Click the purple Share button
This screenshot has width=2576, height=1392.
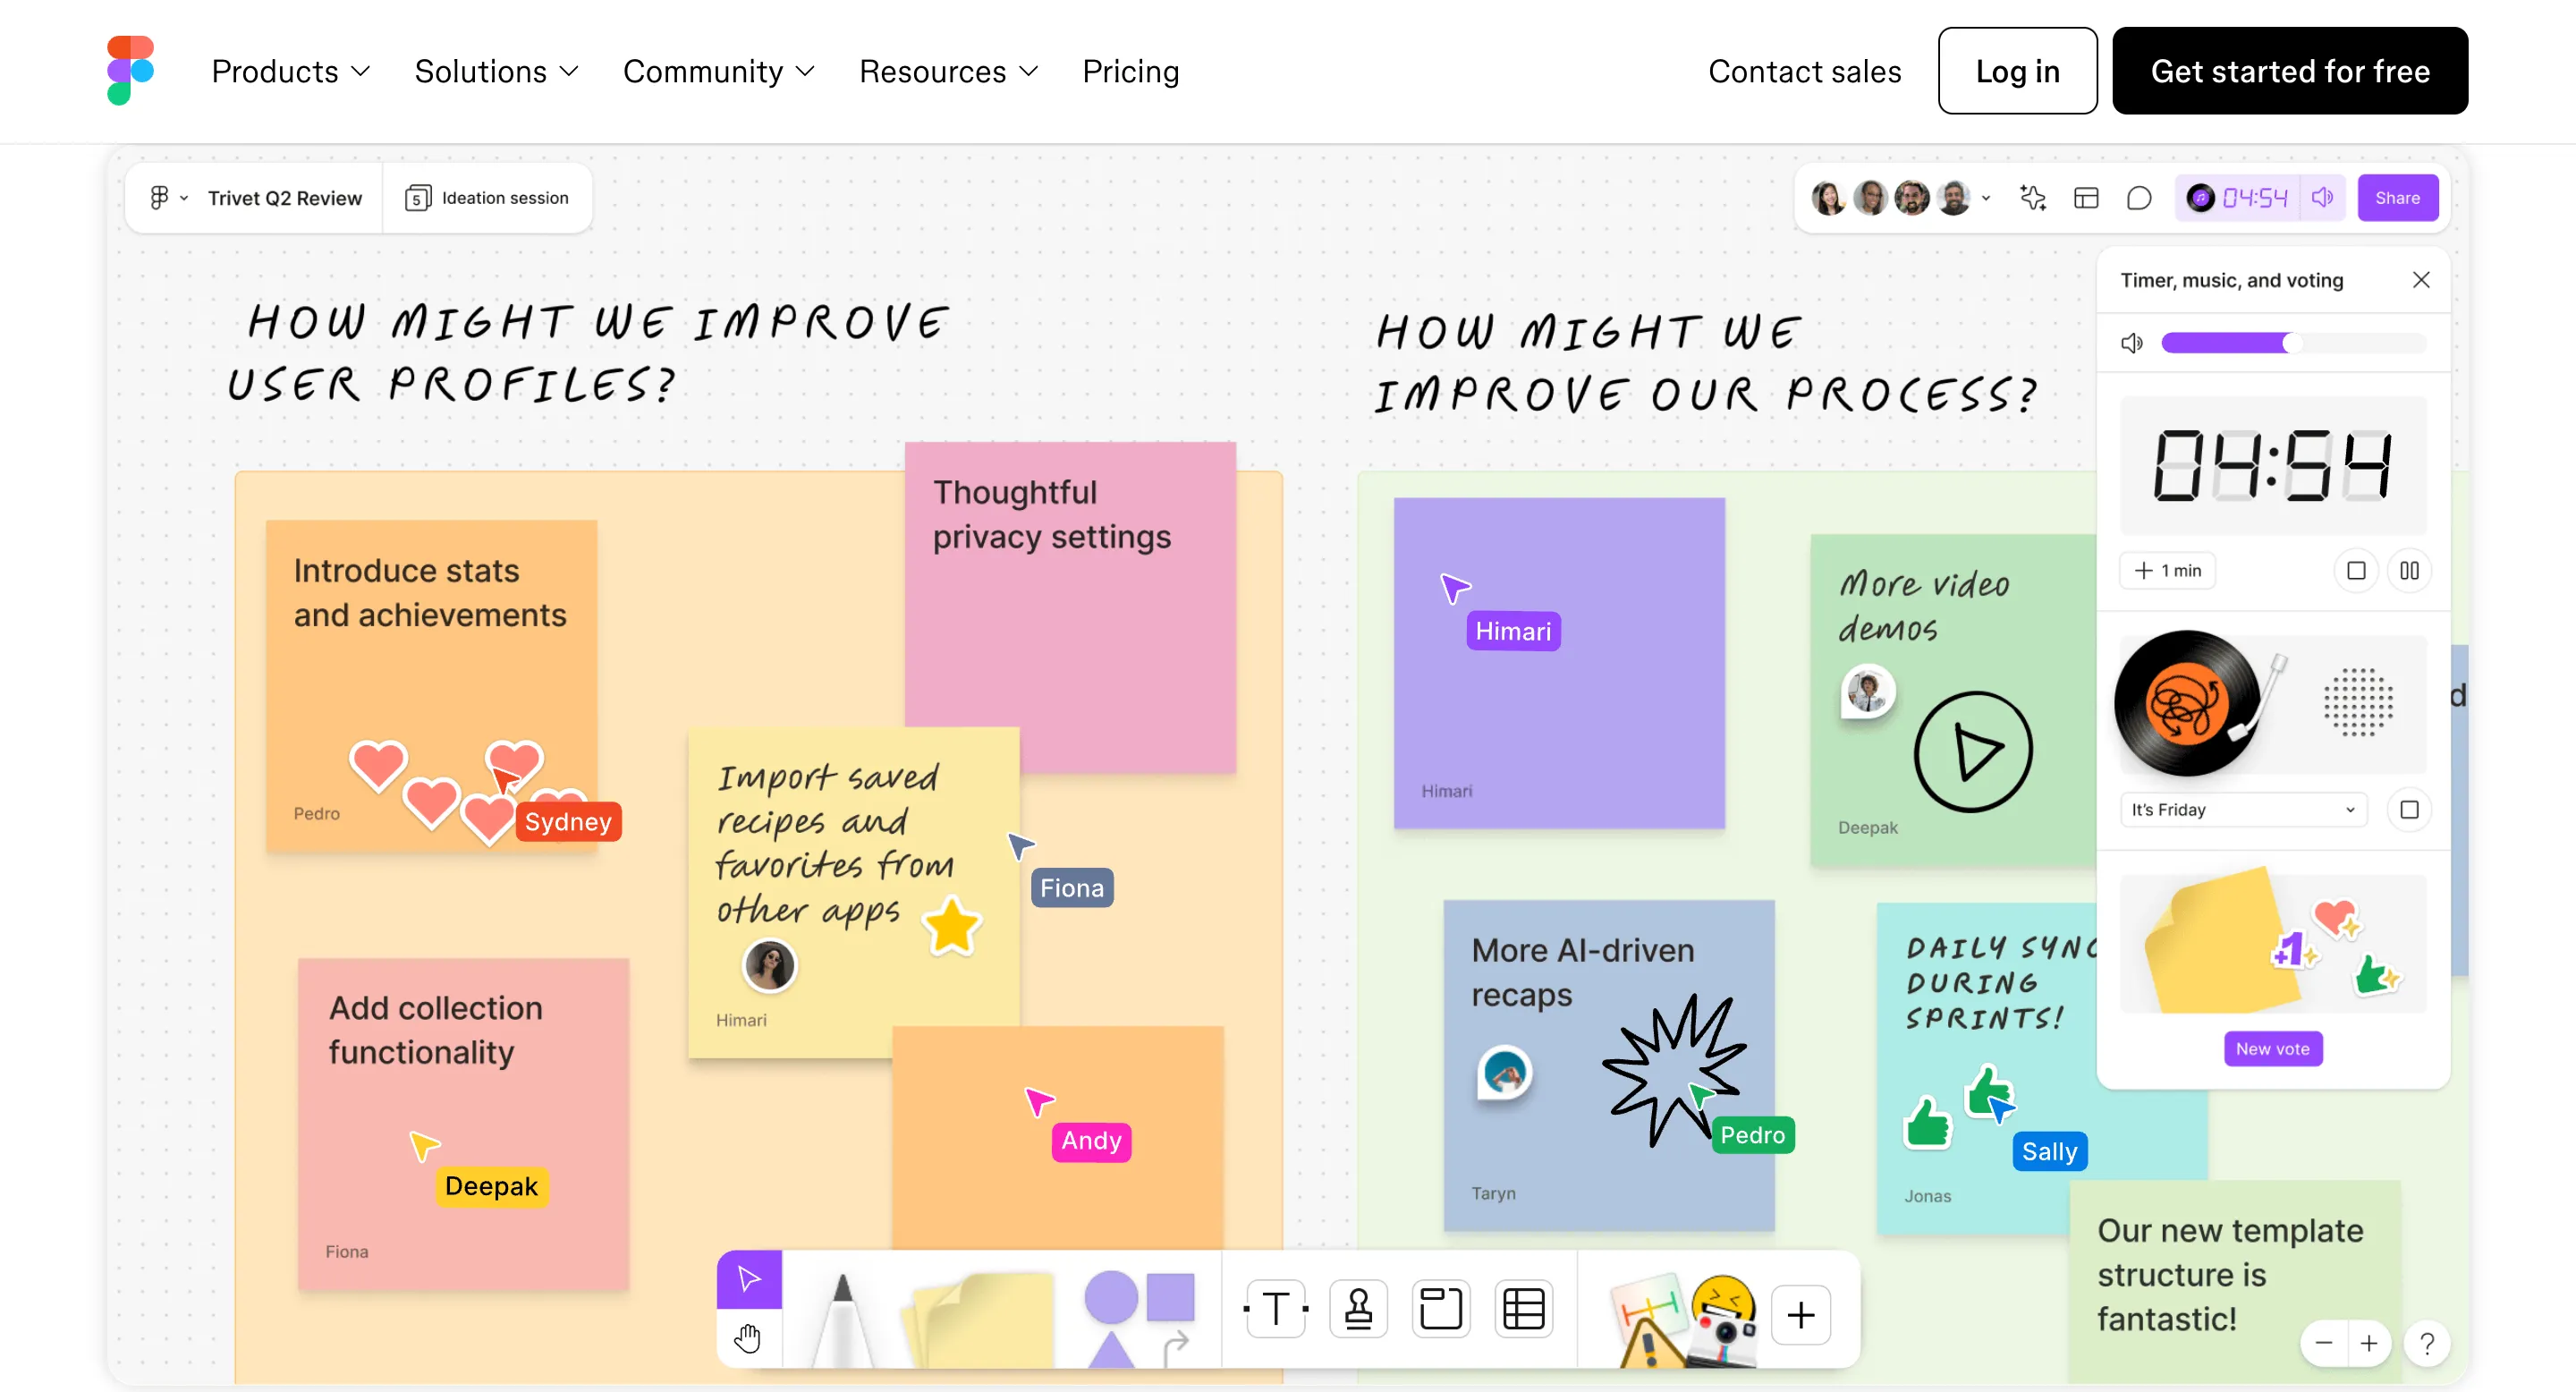tap(2397, 198)
